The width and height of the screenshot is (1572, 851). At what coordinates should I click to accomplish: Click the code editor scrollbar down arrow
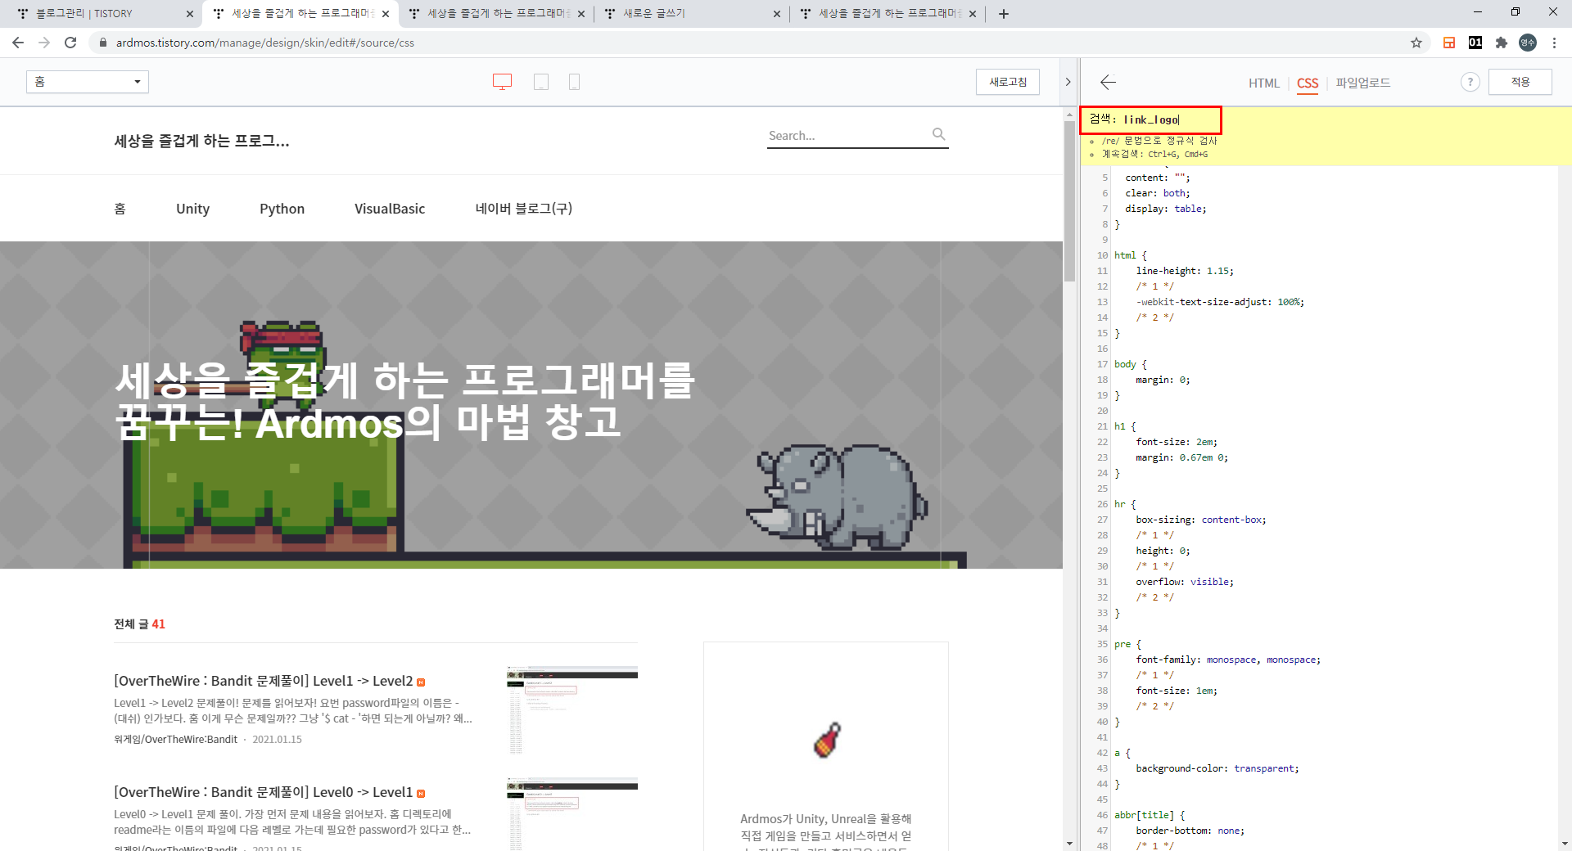1565,844
